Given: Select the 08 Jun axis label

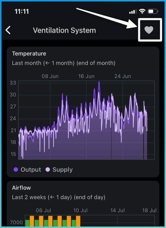Looking at the screenshot, I should (50, 76).
